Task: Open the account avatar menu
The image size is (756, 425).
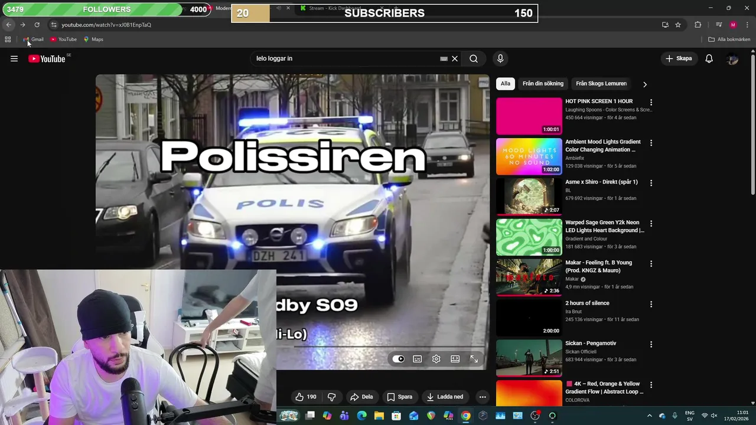Action: click(732, 58)
